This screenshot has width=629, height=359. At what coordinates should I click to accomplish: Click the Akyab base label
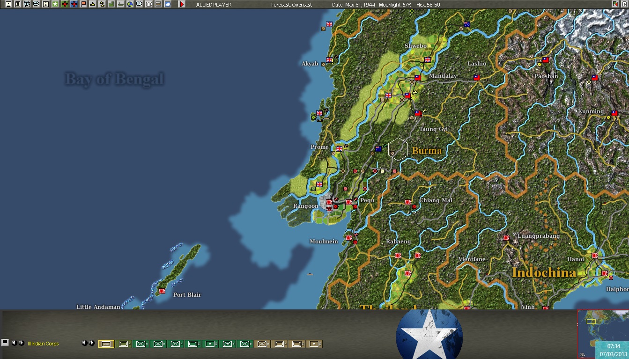tap(310, 64)
